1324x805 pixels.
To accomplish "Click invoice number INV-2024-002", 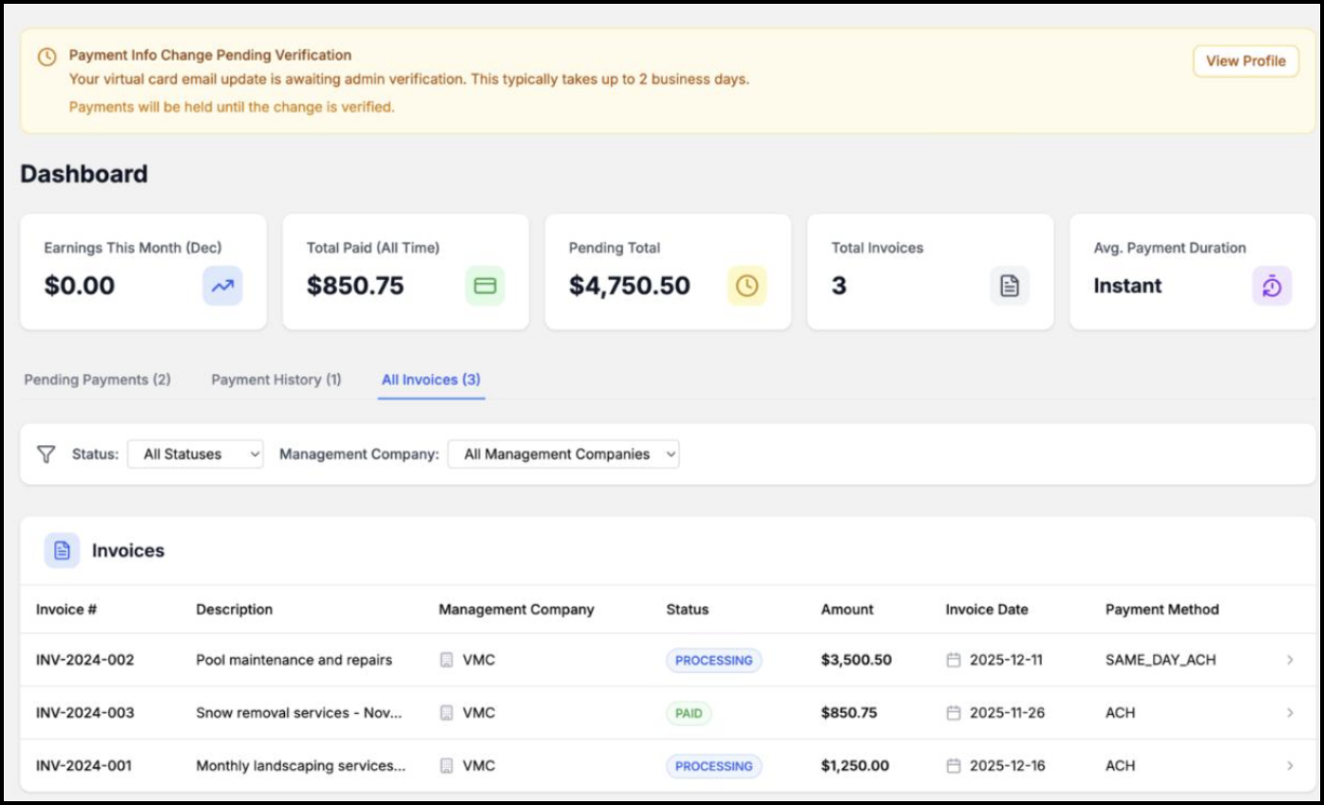I will [85, 660].
